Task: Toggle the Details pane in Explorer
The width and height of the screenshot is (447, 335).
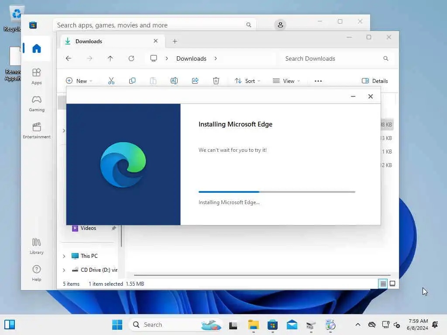Action: [375, 81]
